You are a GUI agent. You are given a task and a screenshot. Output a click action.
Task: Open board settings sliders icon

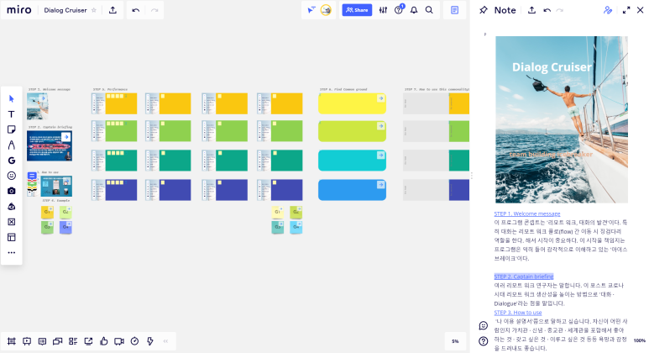click(384, 10)
